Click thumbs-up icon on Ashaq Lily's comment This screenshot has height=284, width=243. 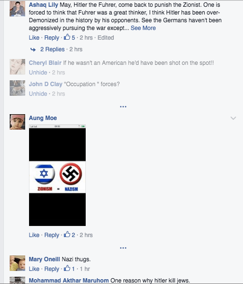(x=67, y=37)
